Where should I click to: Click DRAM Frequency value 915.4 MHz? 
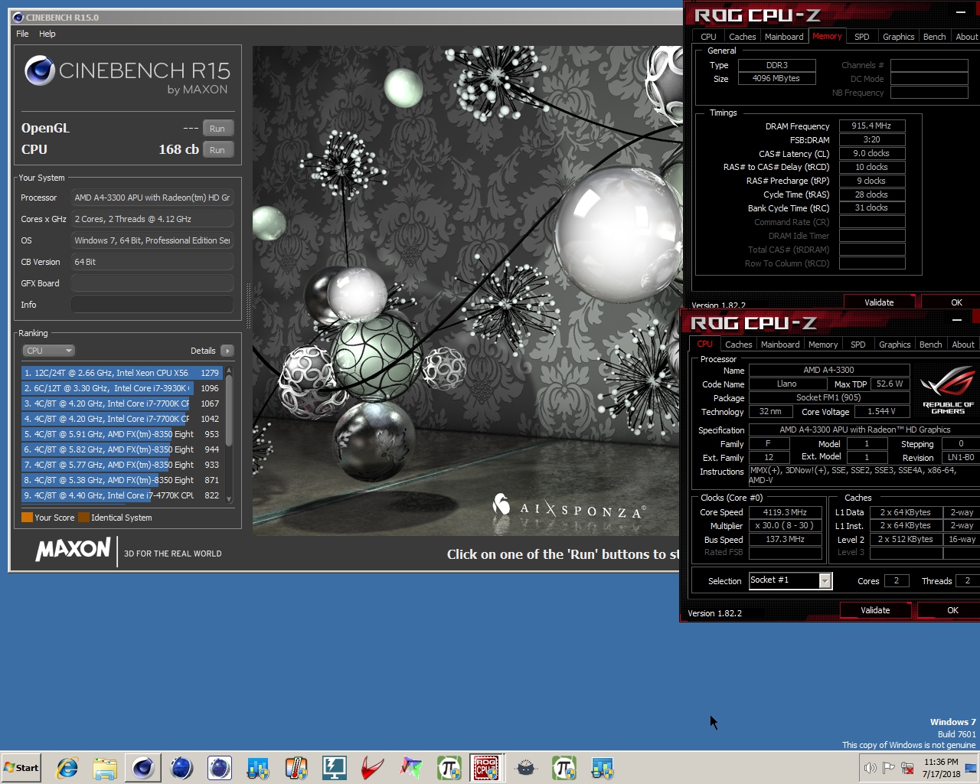[872, 126]
